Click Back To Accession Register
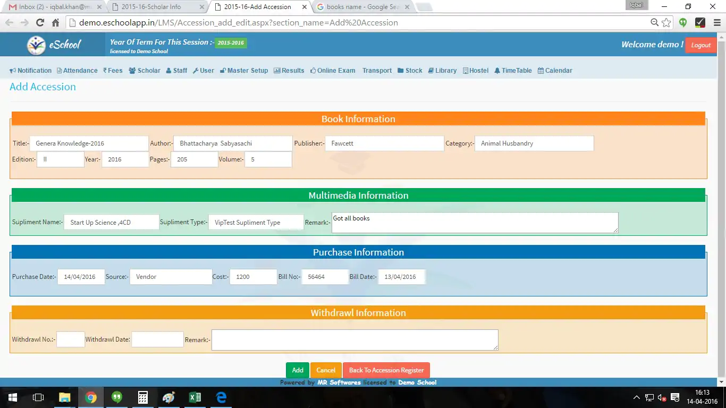 pos(386,370)
